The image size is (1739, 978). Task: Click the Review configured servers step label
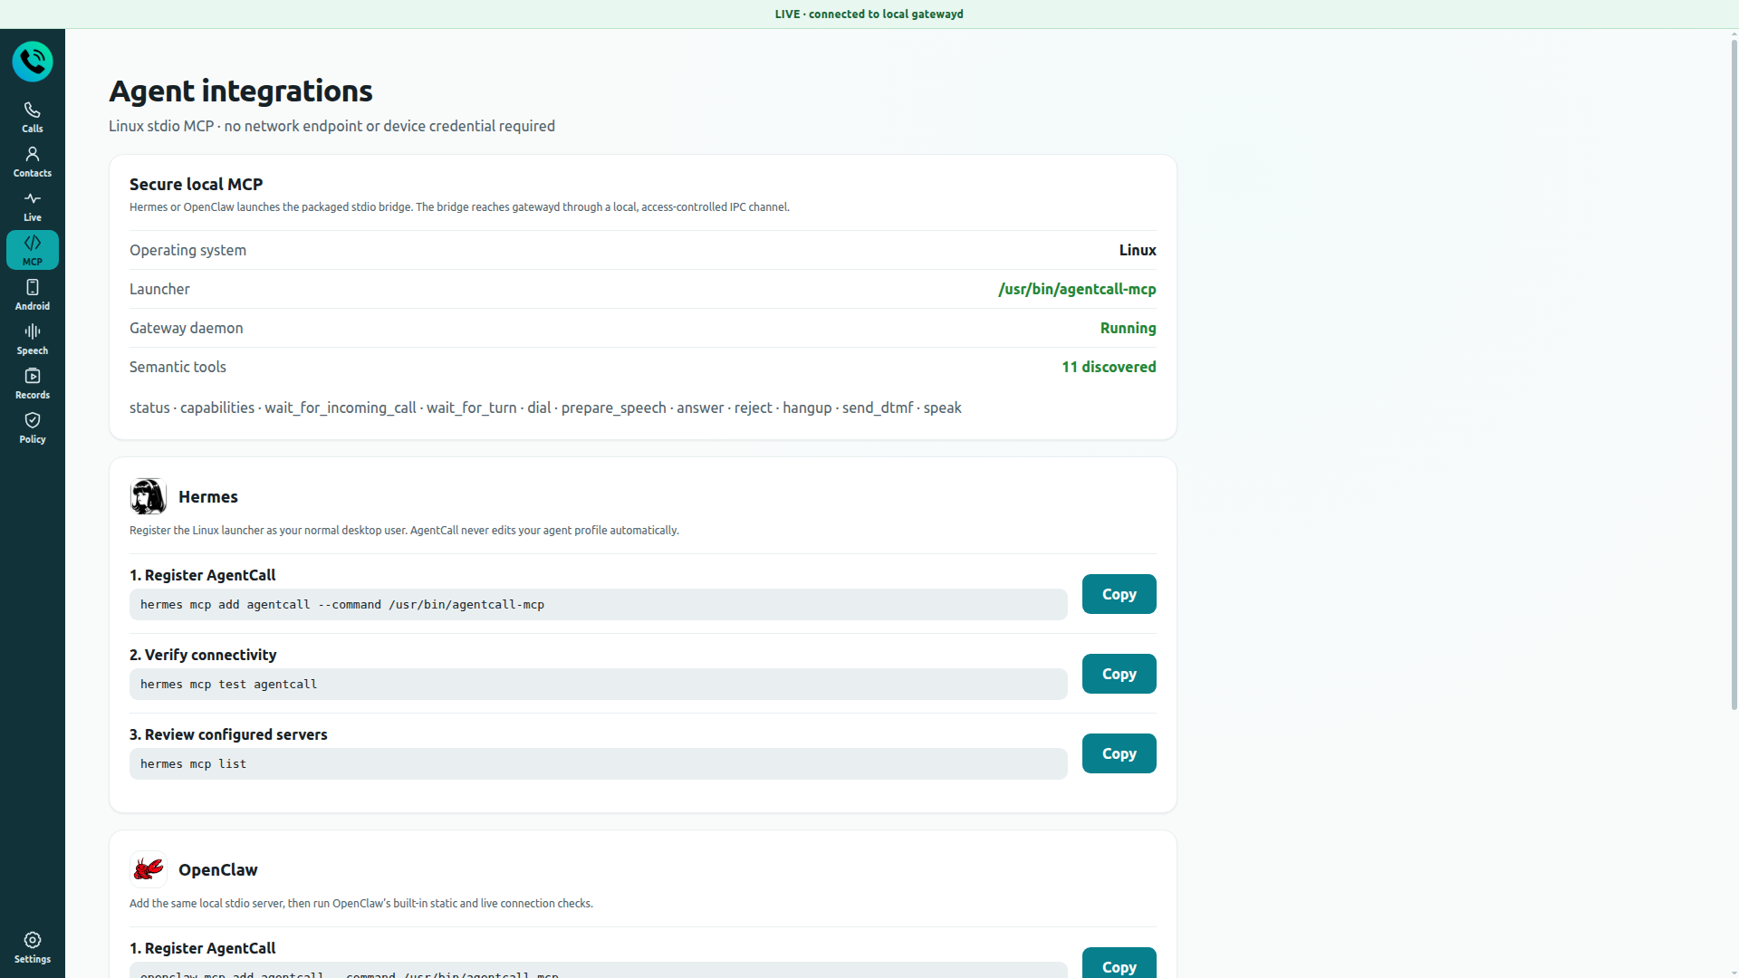[x=228, y=734]
